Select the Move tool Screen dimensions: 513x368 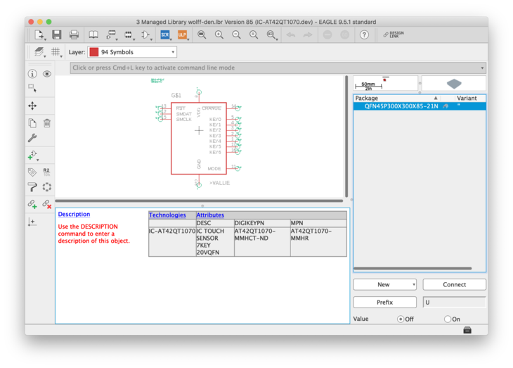32,106
